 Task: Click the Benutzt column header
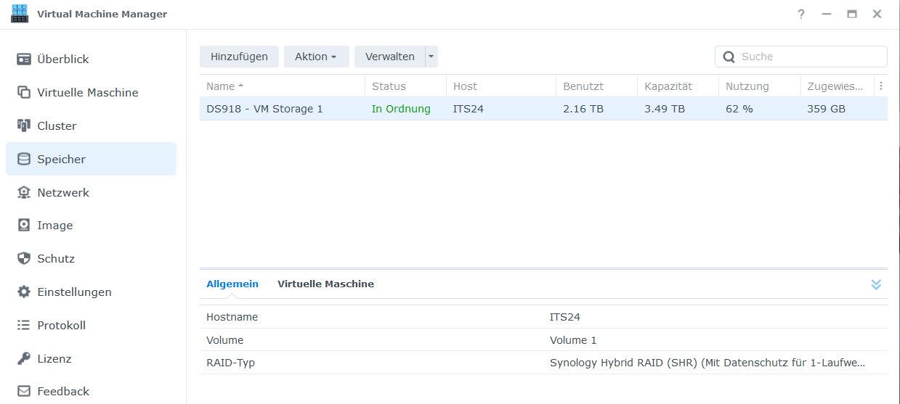pos(597,86)
